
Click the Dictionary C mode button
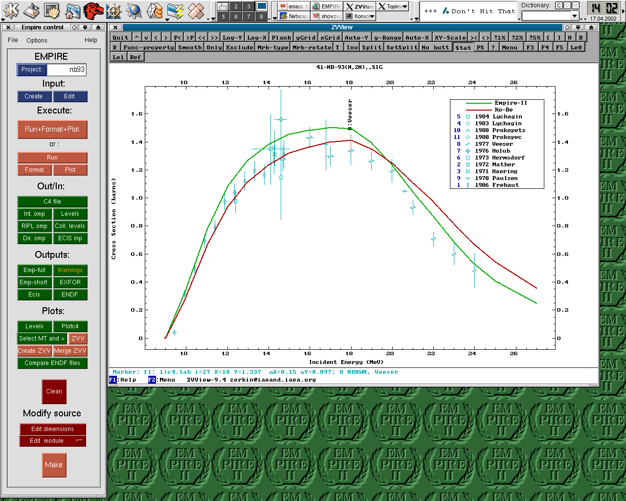559,5
